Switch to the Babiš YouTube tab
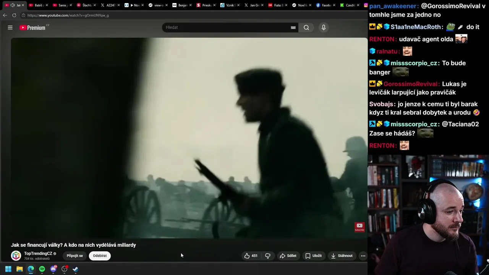Screen dimensions: 489x275 pyautogui.click(x=38, y=5)
